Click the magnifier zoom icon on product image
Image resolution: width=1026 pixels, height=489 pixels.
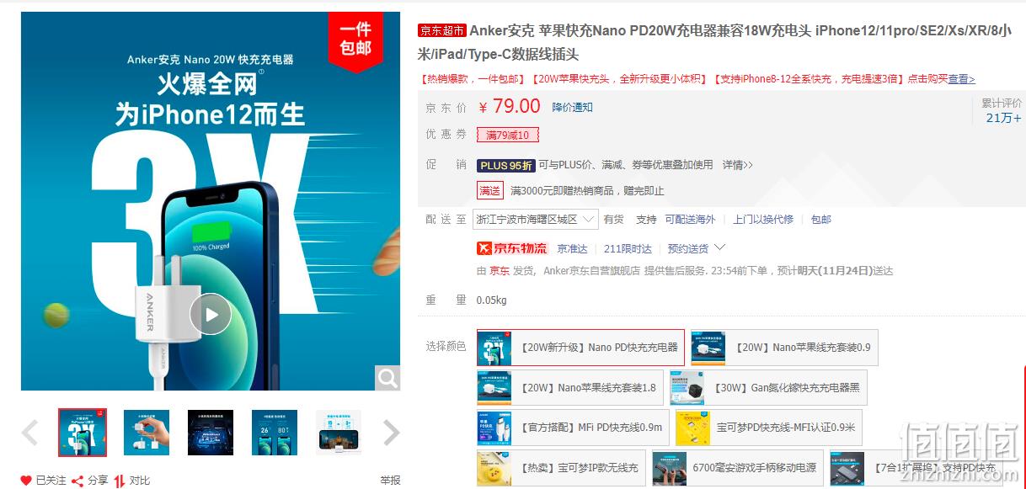point(387,378)
